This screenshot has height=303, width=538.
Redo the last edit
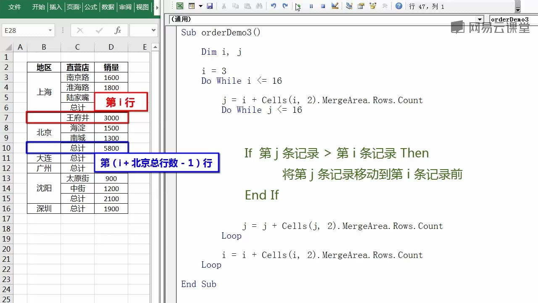click(x=285, y=6)
